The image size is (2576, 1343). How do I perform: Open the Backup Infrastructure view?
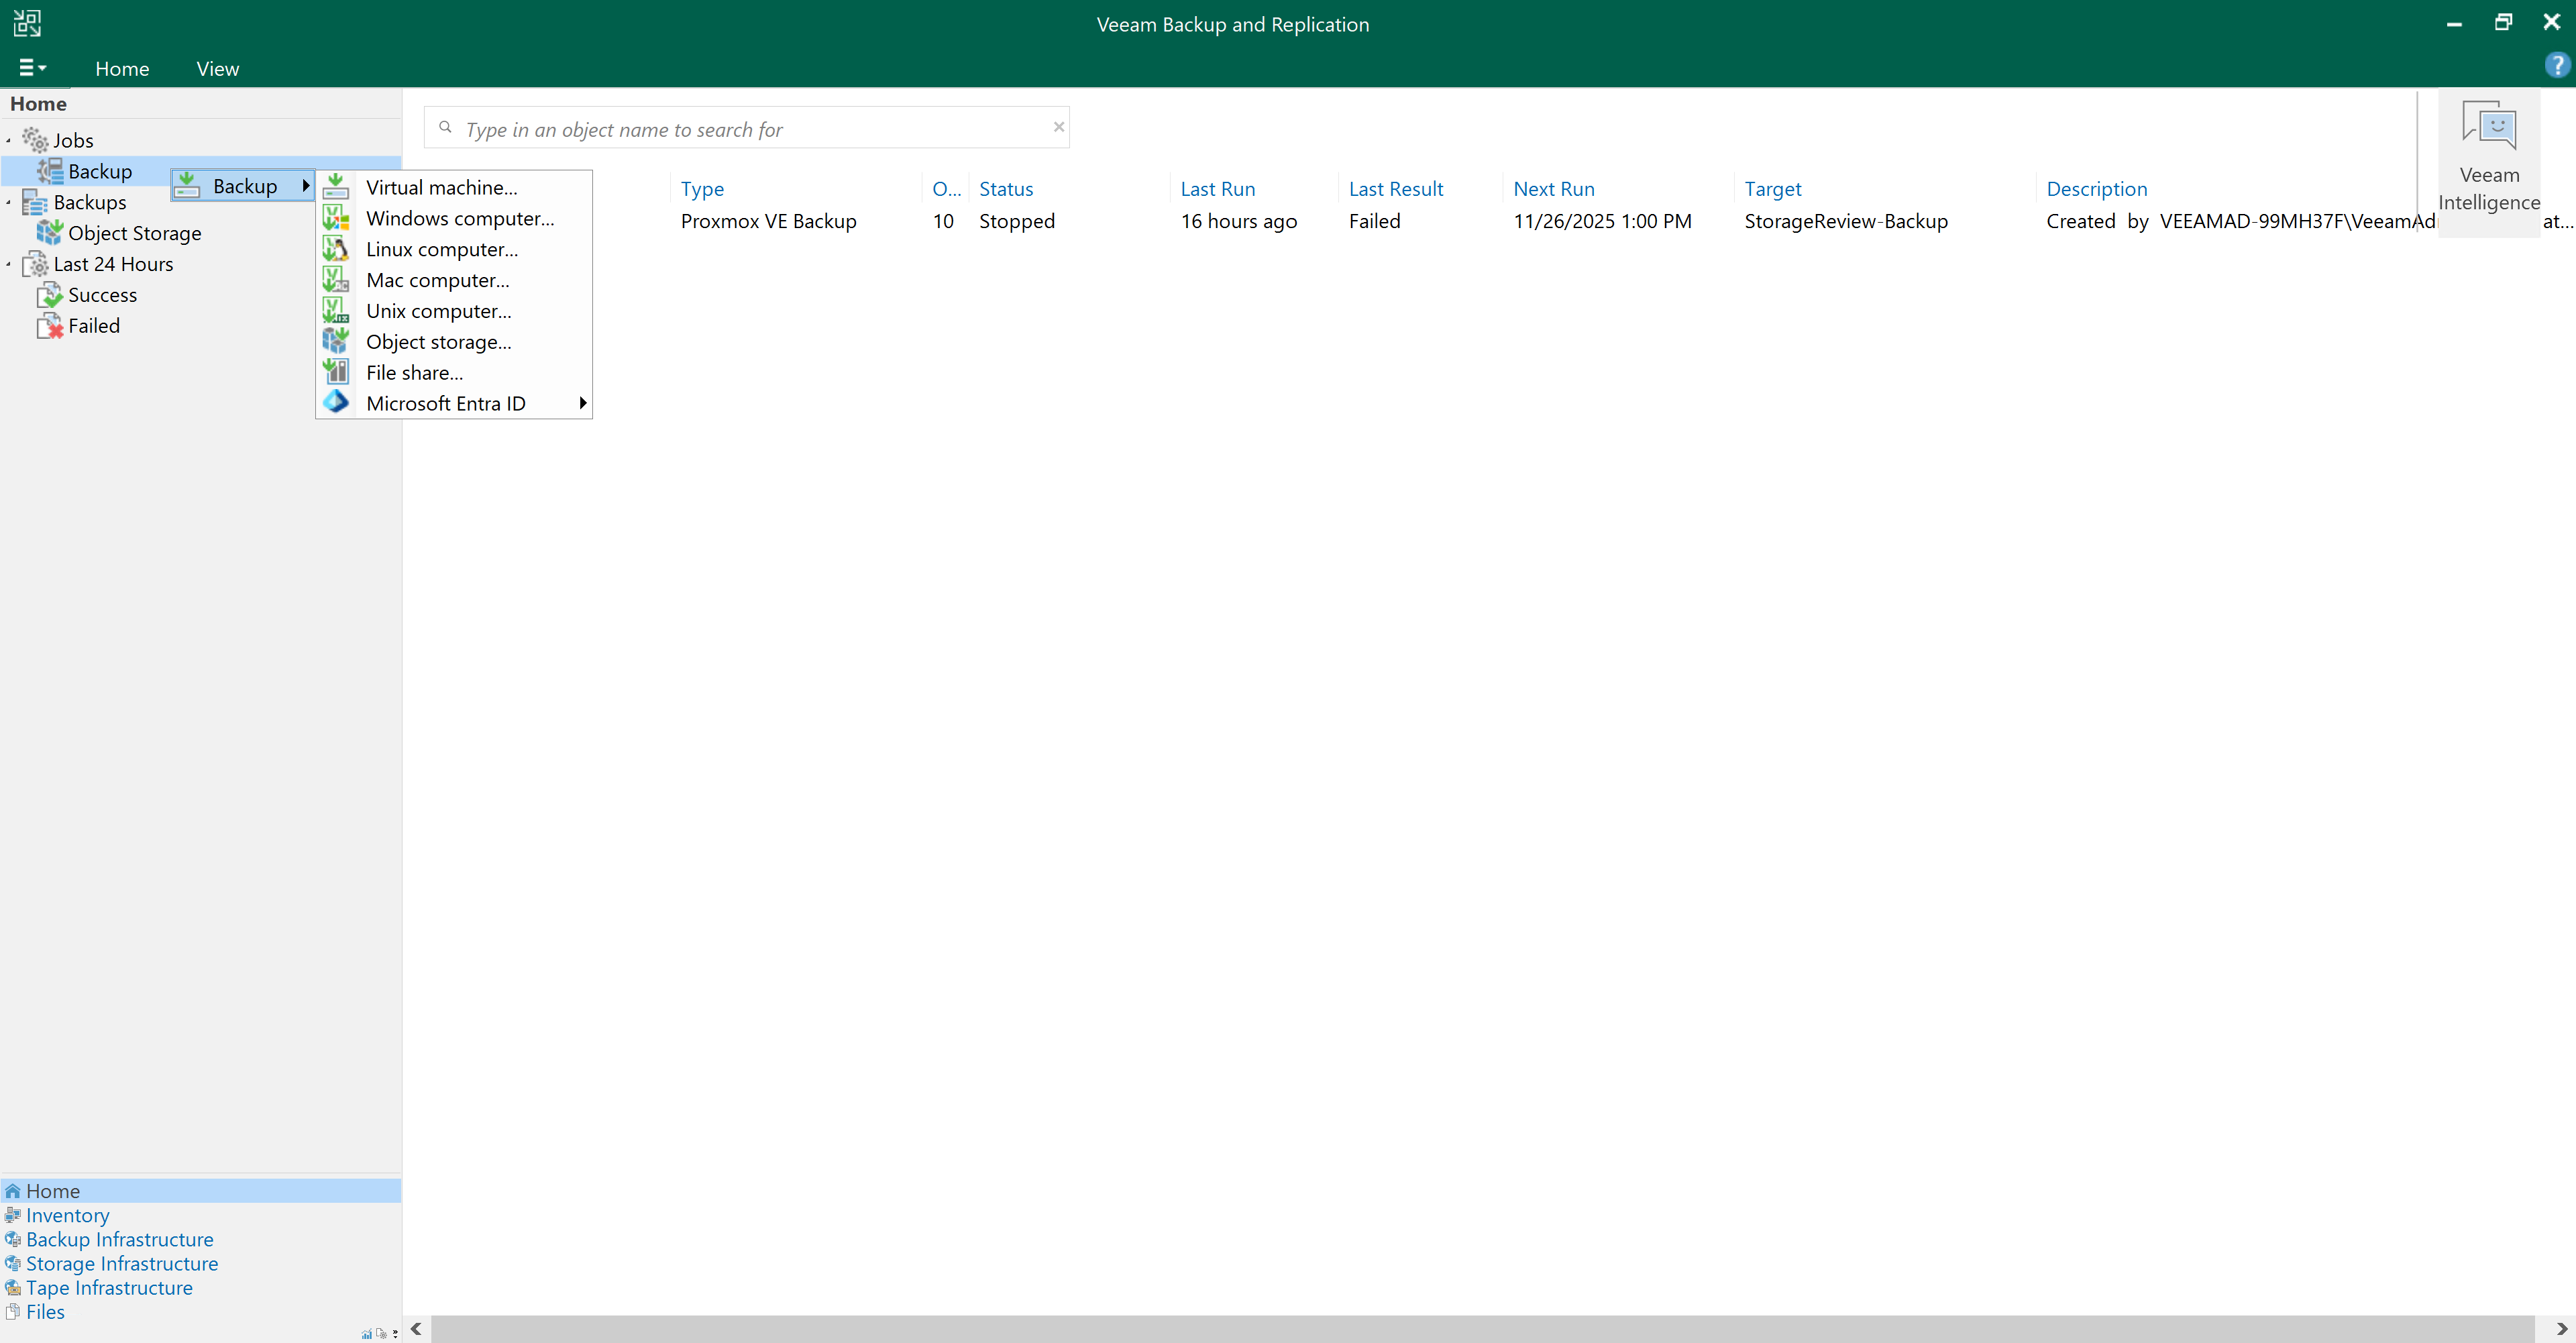click(119, 1239)
